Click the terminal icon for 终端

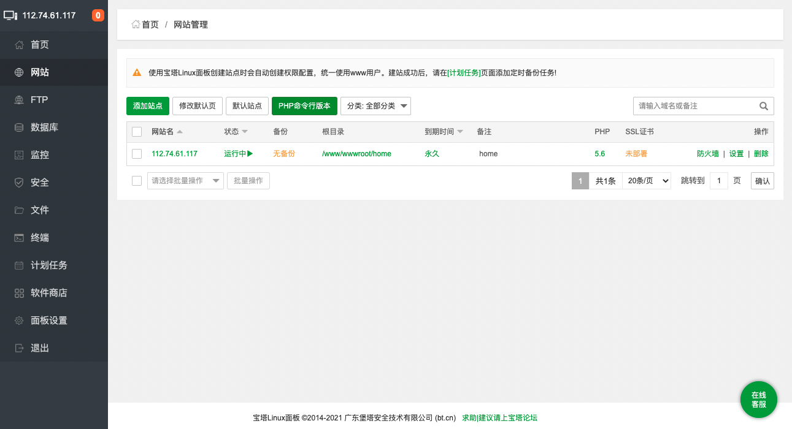(x=19, y=238)
